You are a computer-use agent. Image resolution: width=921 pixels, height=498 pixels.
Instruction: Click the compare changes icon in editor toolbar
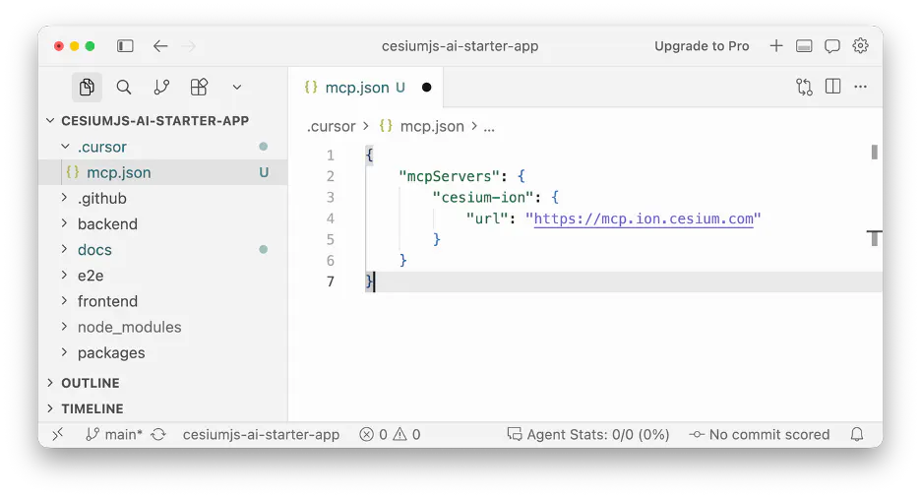tap(804, 87)
